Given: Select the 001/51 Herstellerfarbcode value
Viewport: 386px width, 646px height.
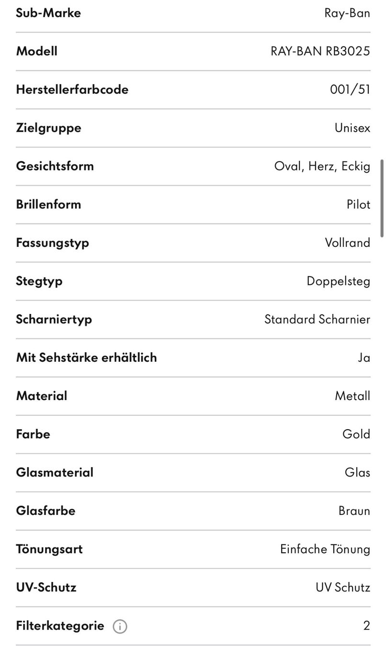Looking at the screenshot, I should 350,89.
